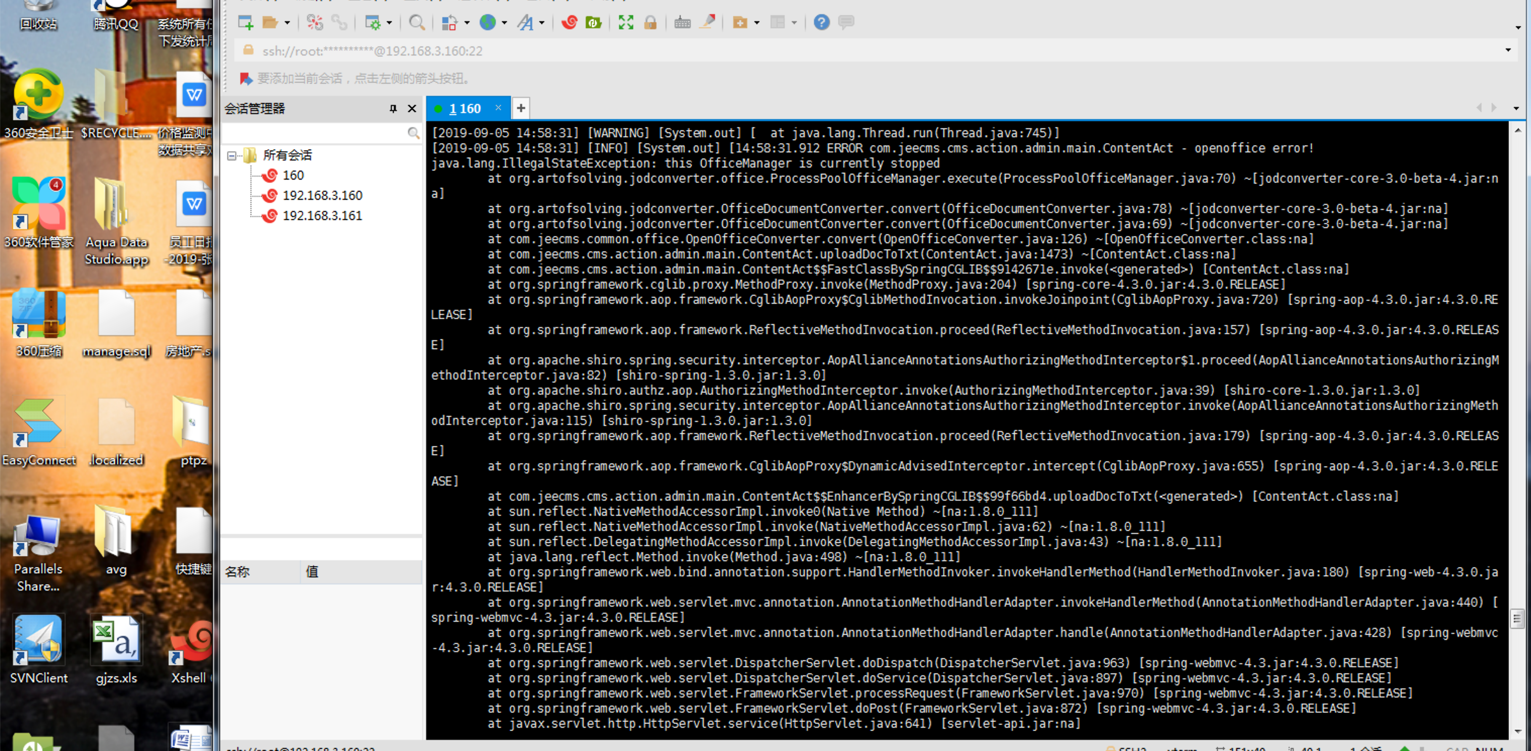The image size is (1531, 751).
Task: Select the 192.168.3.161 session
Action: pyautogui.click(x=322, y=216)
